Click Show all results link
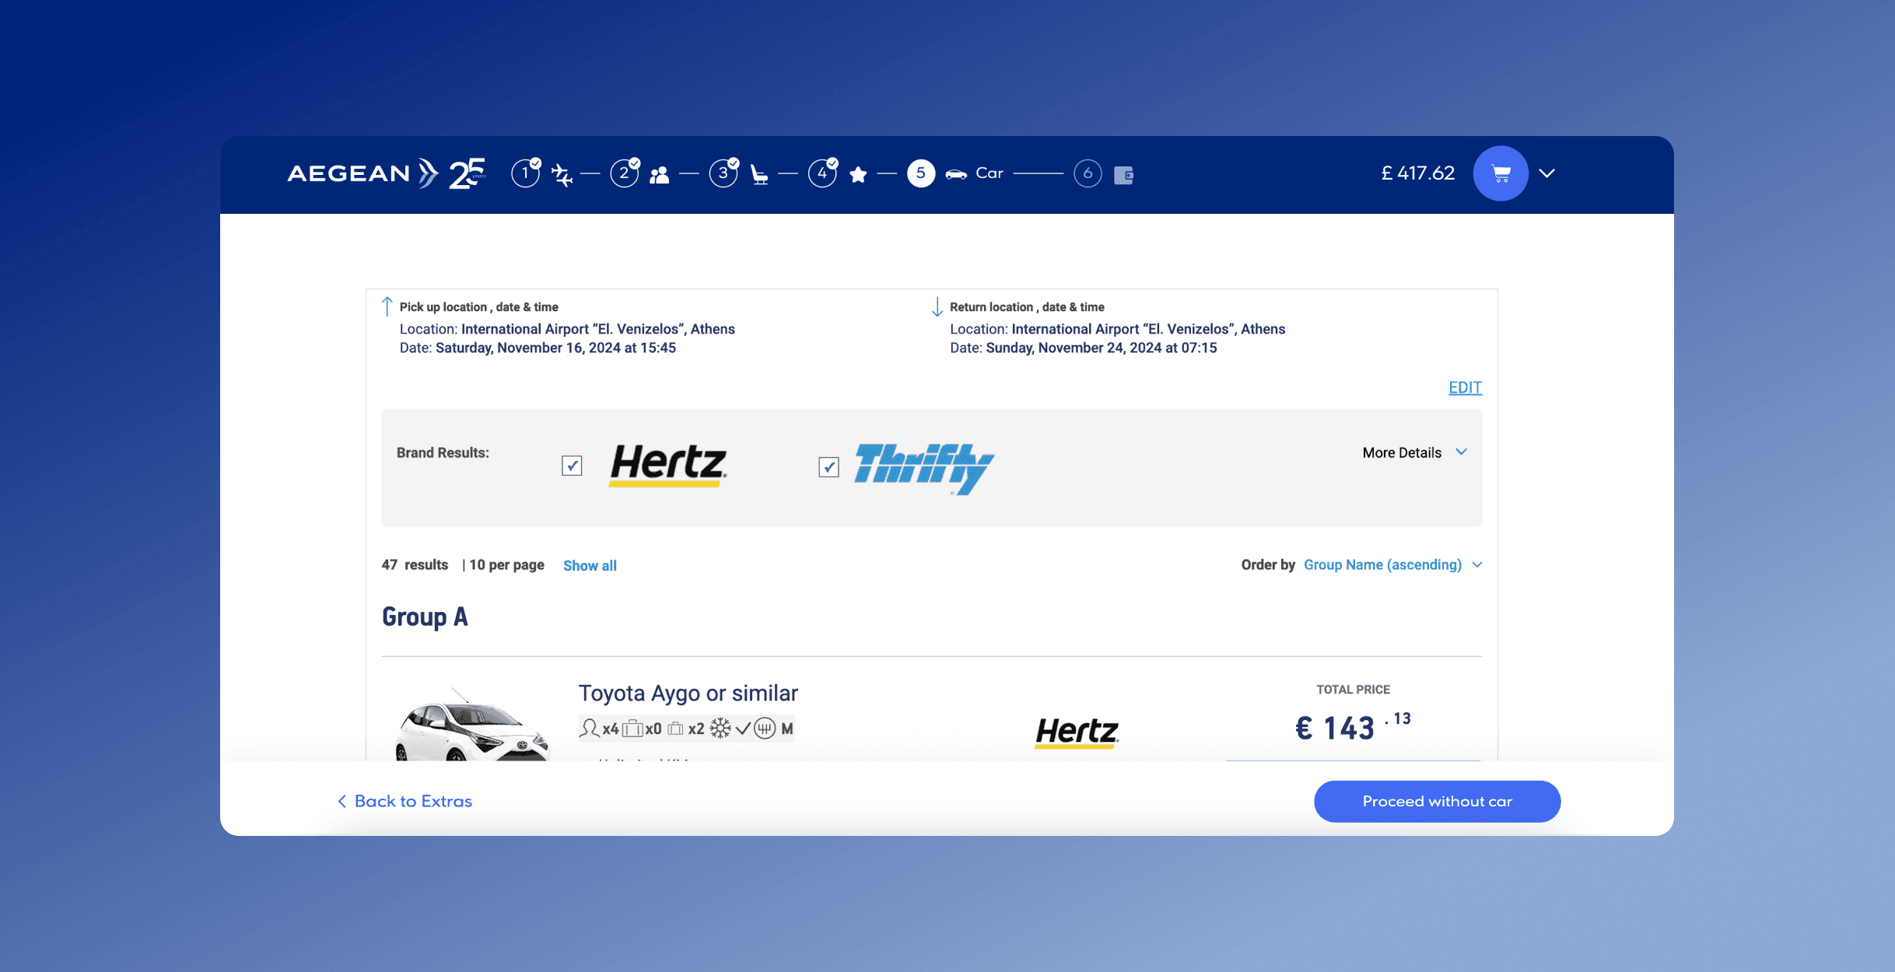 tap(590, 565)
